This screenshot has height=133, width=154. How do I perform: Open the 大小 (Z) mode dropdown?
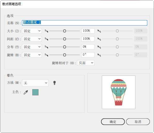pyautogui.click(x=32, y=31)
